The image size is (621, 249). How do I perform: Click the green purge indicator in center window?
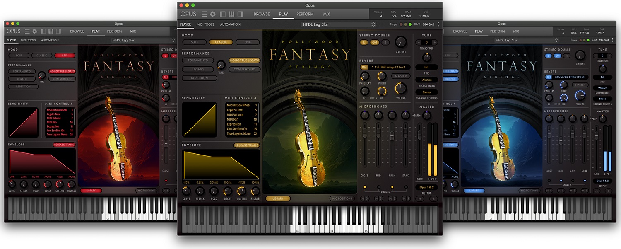coord(410,24)
